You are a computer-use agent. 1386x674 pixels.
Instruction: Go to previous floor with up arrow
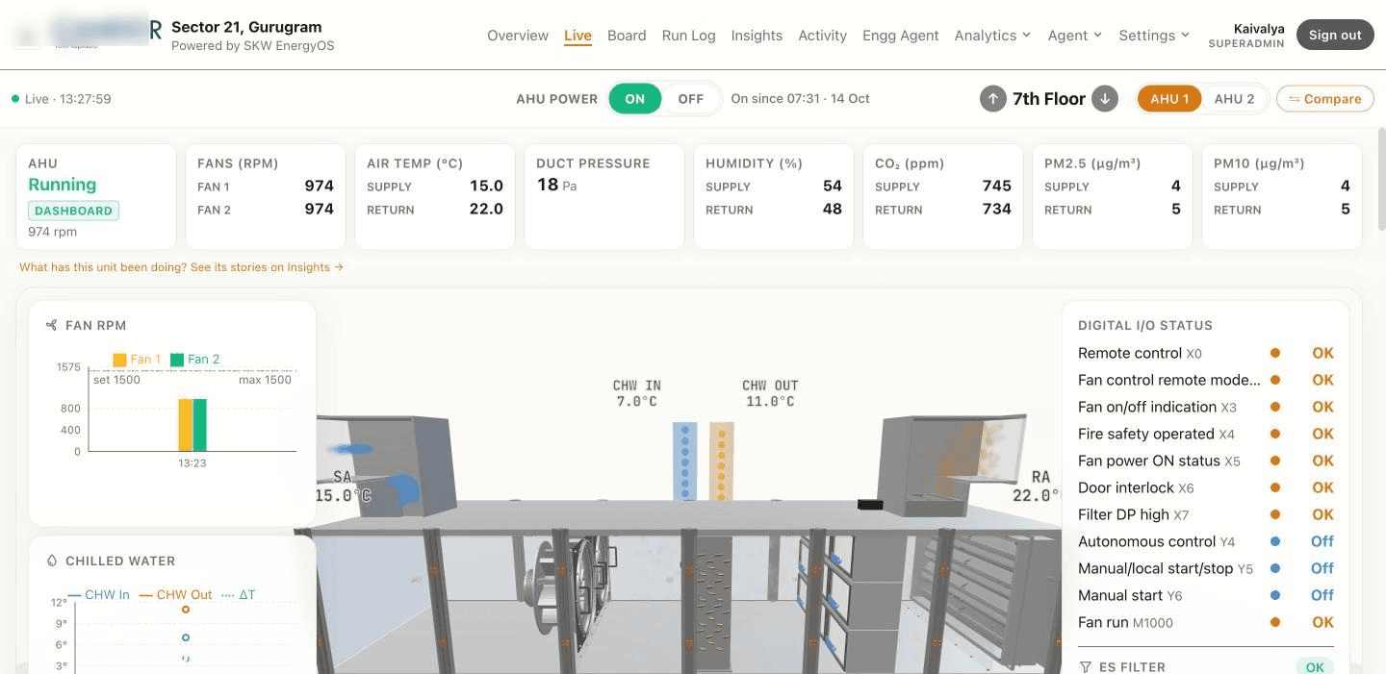992,98
